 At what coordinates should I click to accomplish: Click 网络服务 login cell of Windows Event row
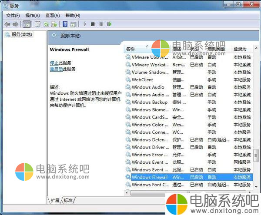(242, 162)
